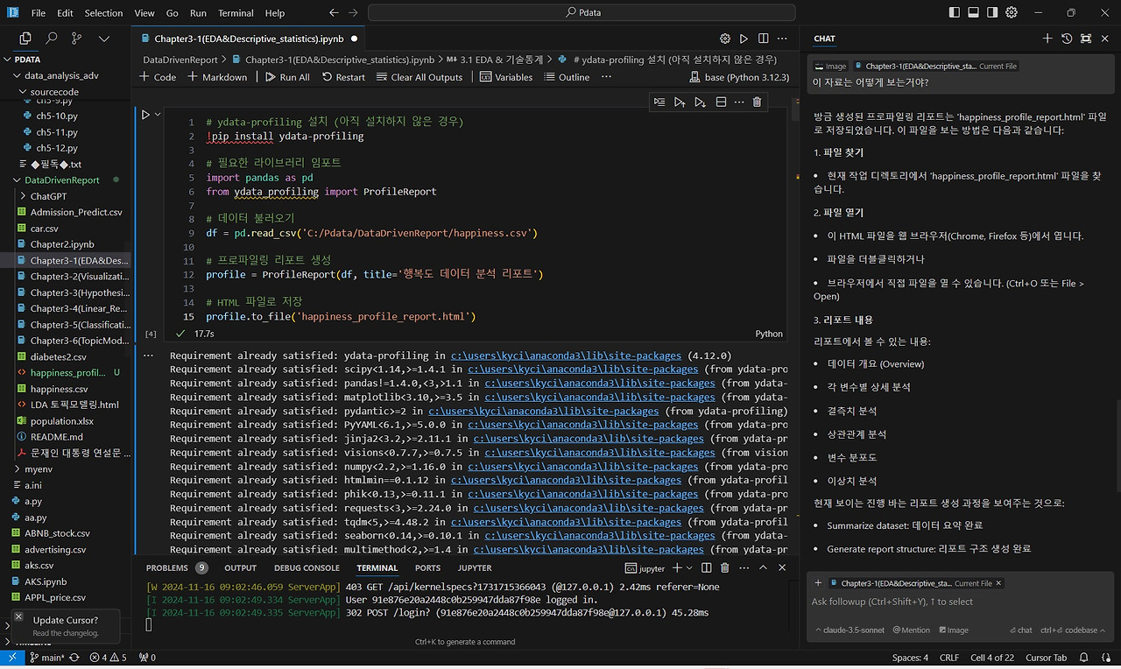Toggle the bottom panel visibility

click(x=973, y=13)
